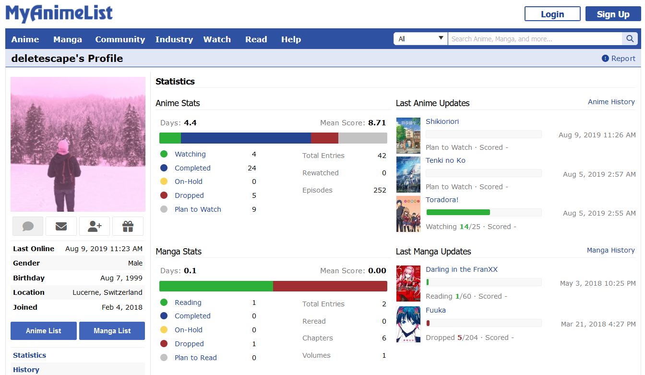The height and width of the screenshot is (375, 645).
Task: Open the Read menu
Action: 256,39
